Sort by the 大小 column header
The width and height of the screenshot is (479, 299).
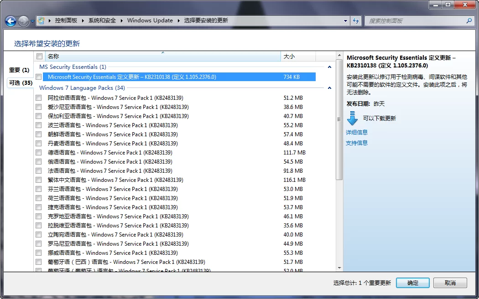tap(298, 56)
